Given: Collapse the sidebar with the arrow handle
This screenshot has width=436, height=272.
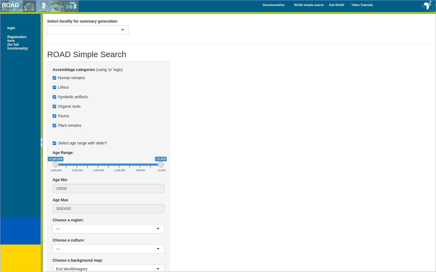Looking at the screenshot, I should click(41, 142).
